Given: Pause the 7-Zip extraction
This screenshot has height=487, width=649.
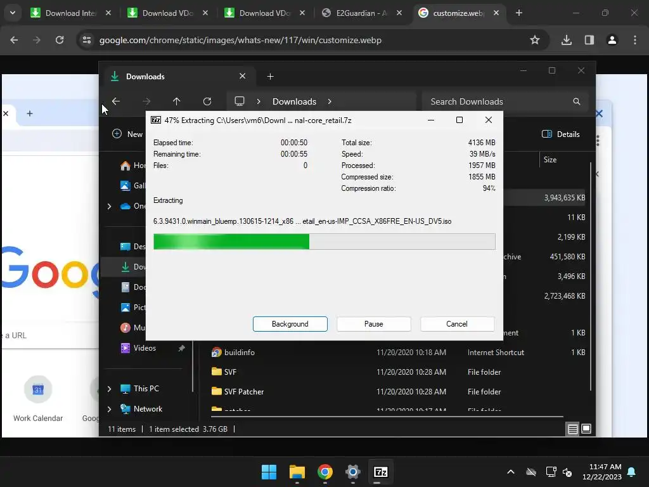Looking at the screenshot, I should pos(373,324).
